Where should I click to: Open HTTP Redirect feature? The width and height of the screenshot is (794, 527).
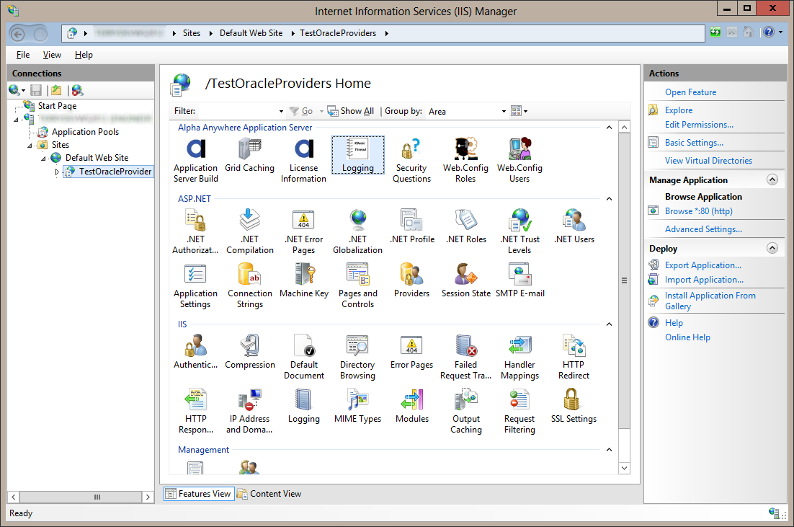click(574, 358)
